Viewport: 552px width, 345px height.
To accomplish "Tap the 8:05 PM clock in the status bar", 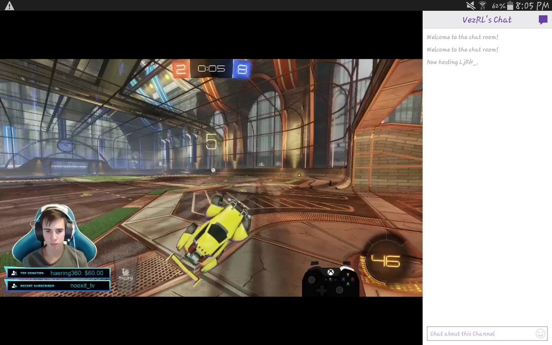I will coord(534,6).
